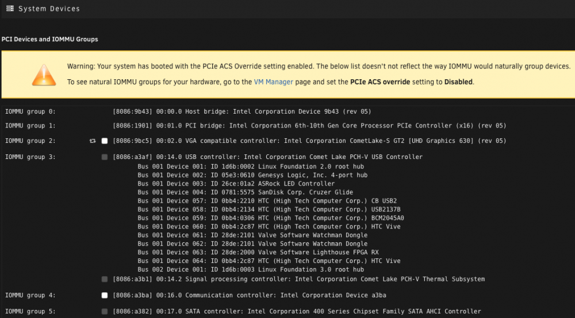Click the reset icon beside IOMMU group 2
Screen dimensions: 575x318
tap(93, 141)
